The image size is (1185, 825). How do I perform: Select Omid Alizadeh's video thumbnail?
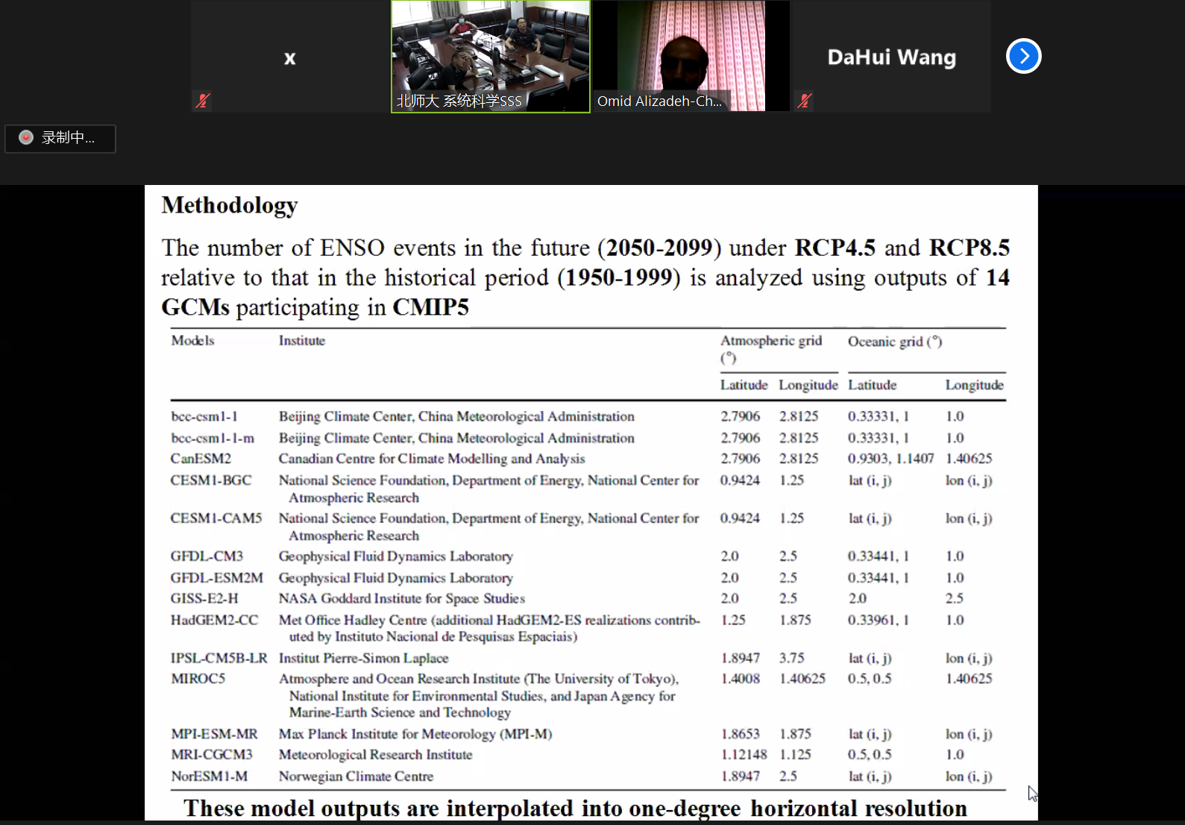[x=690, y=48]
